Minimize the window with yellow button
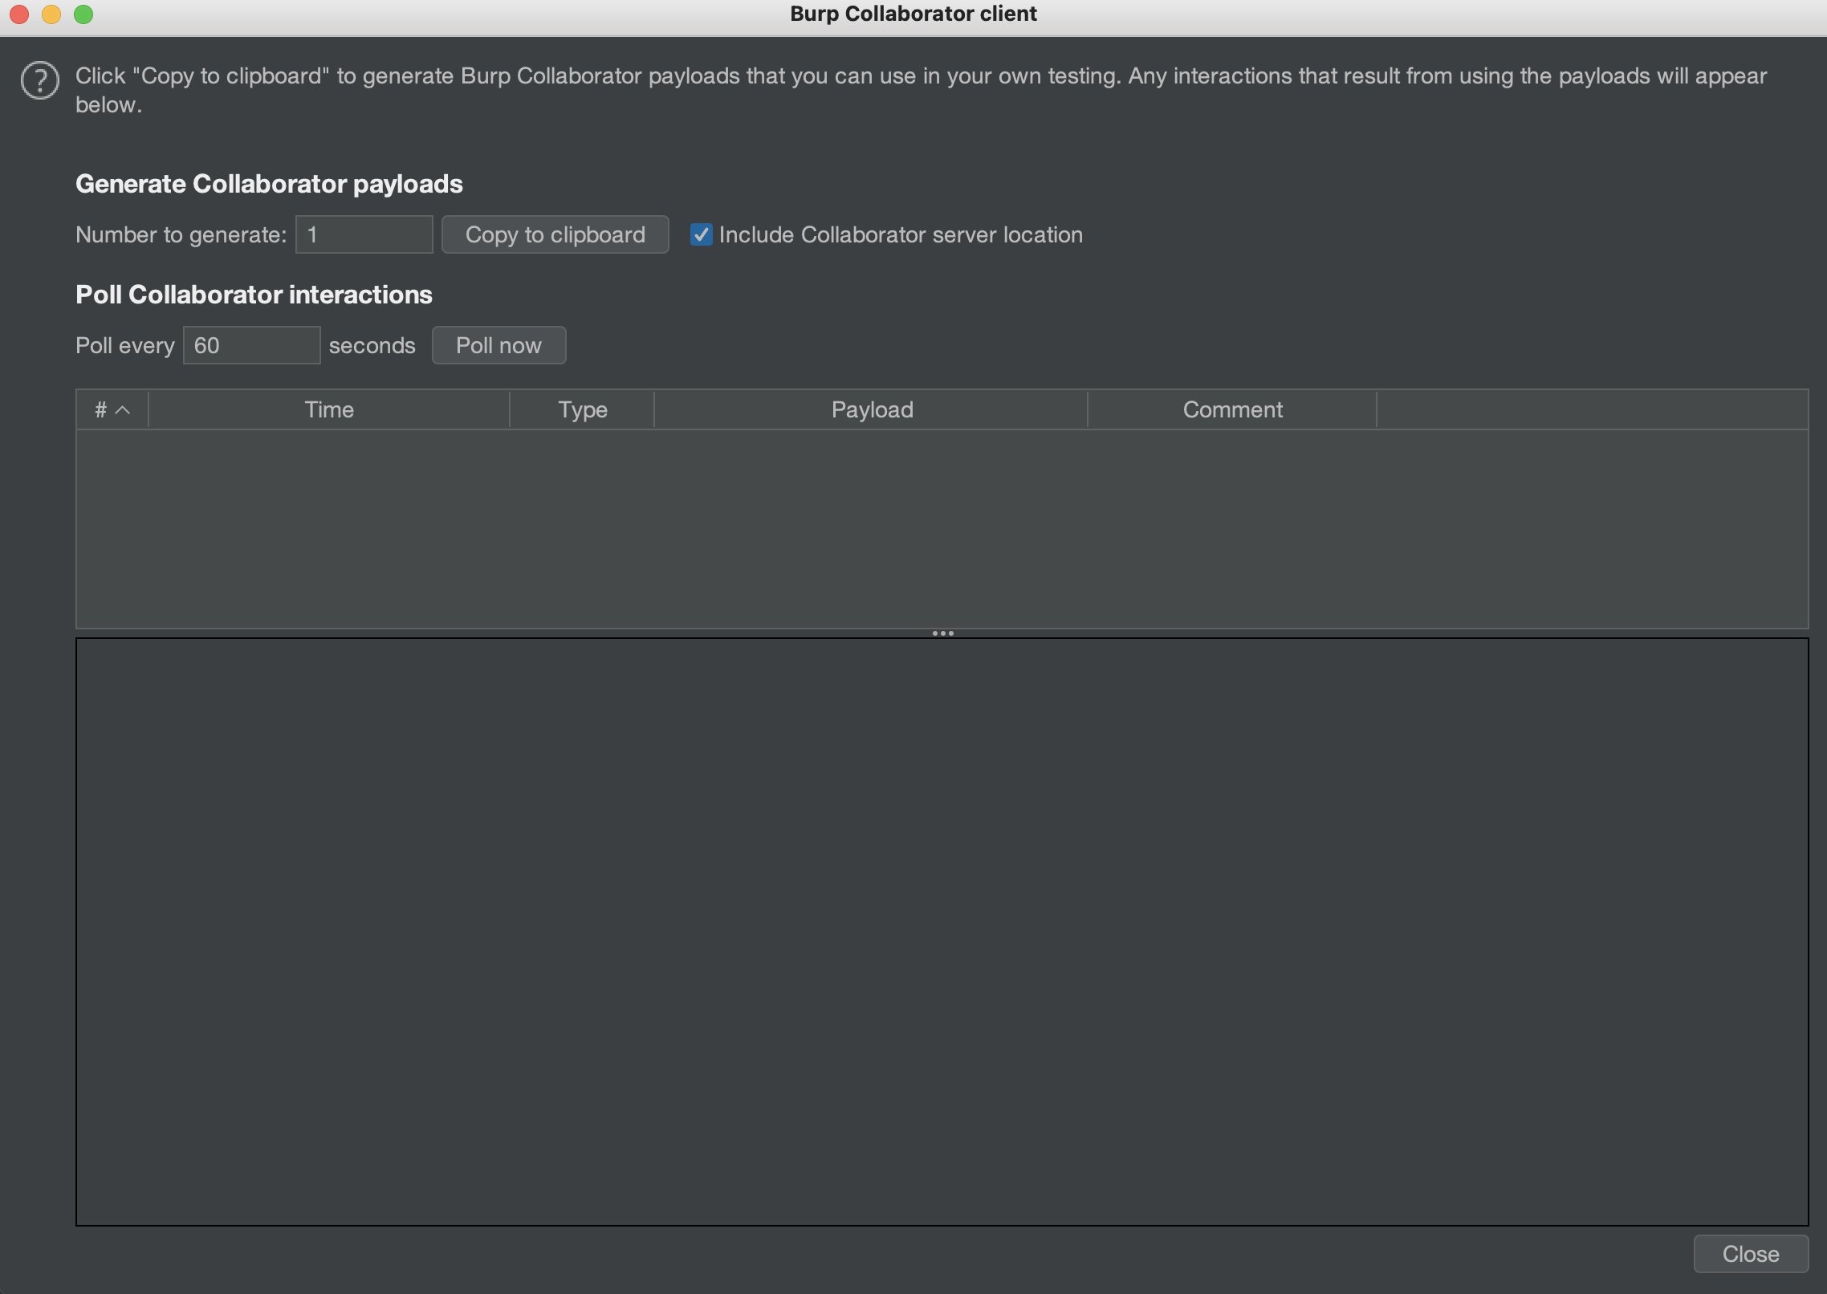This screenshot has height=1294, width=1827. [x=51, y=14]
